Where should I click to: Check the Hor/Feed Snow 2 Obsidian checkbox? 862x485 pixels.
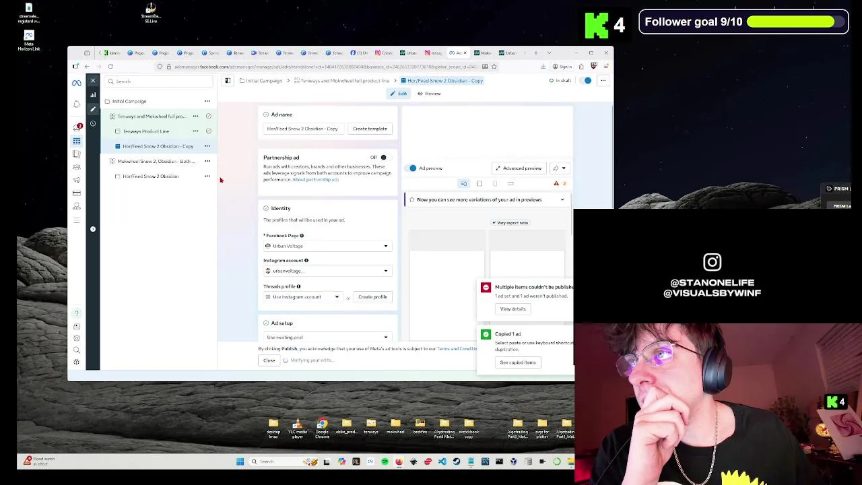coord(118,176)
